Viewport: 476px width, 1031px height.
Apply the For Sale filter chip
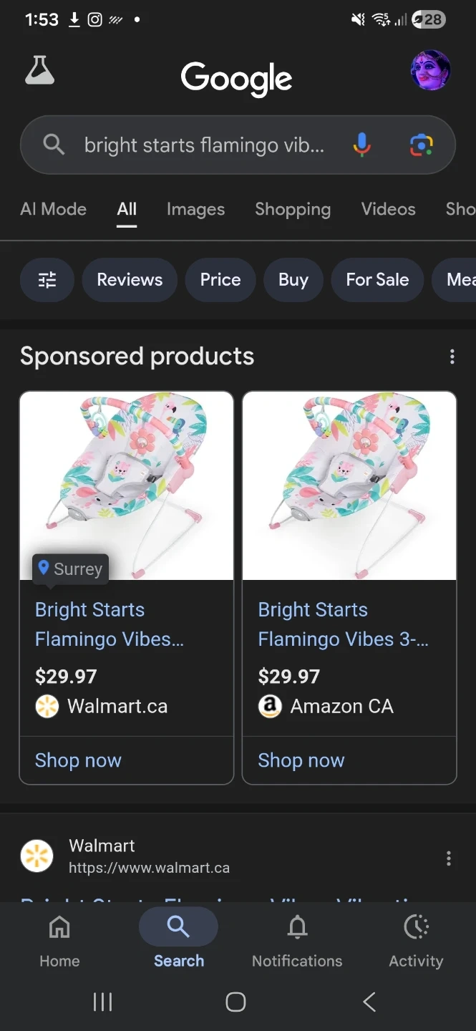point(377,280)
